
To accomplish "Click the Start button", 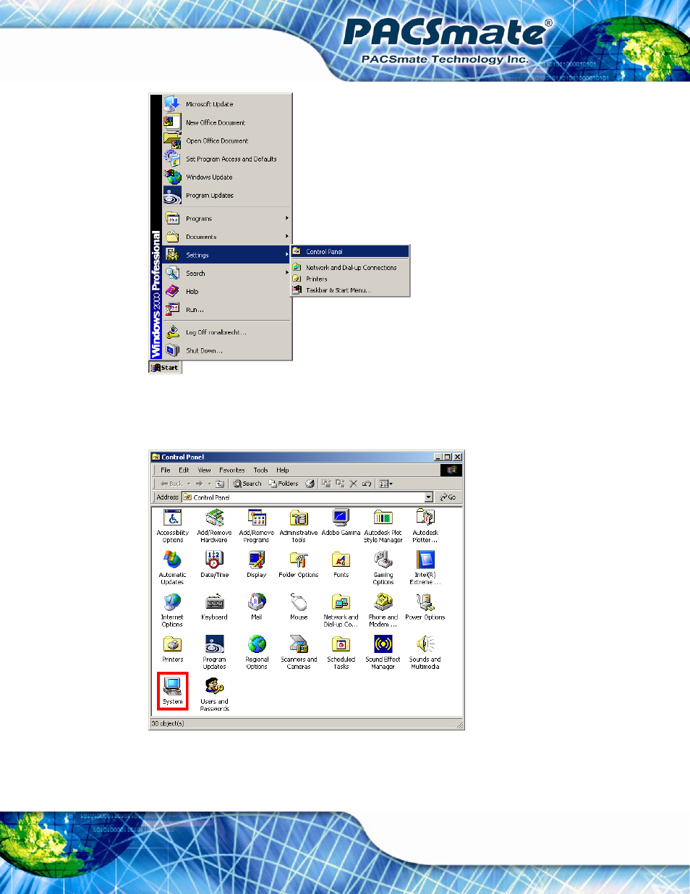I will (x=166, y=367).
